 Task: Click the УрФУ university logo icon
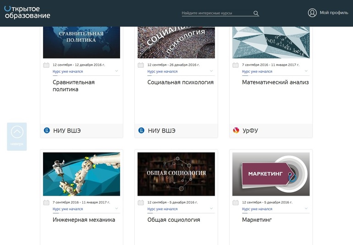[236, 131]
